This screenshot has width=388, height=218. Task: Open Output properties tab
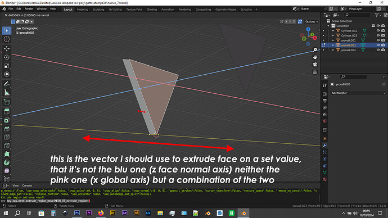click(x=324, y=101)
